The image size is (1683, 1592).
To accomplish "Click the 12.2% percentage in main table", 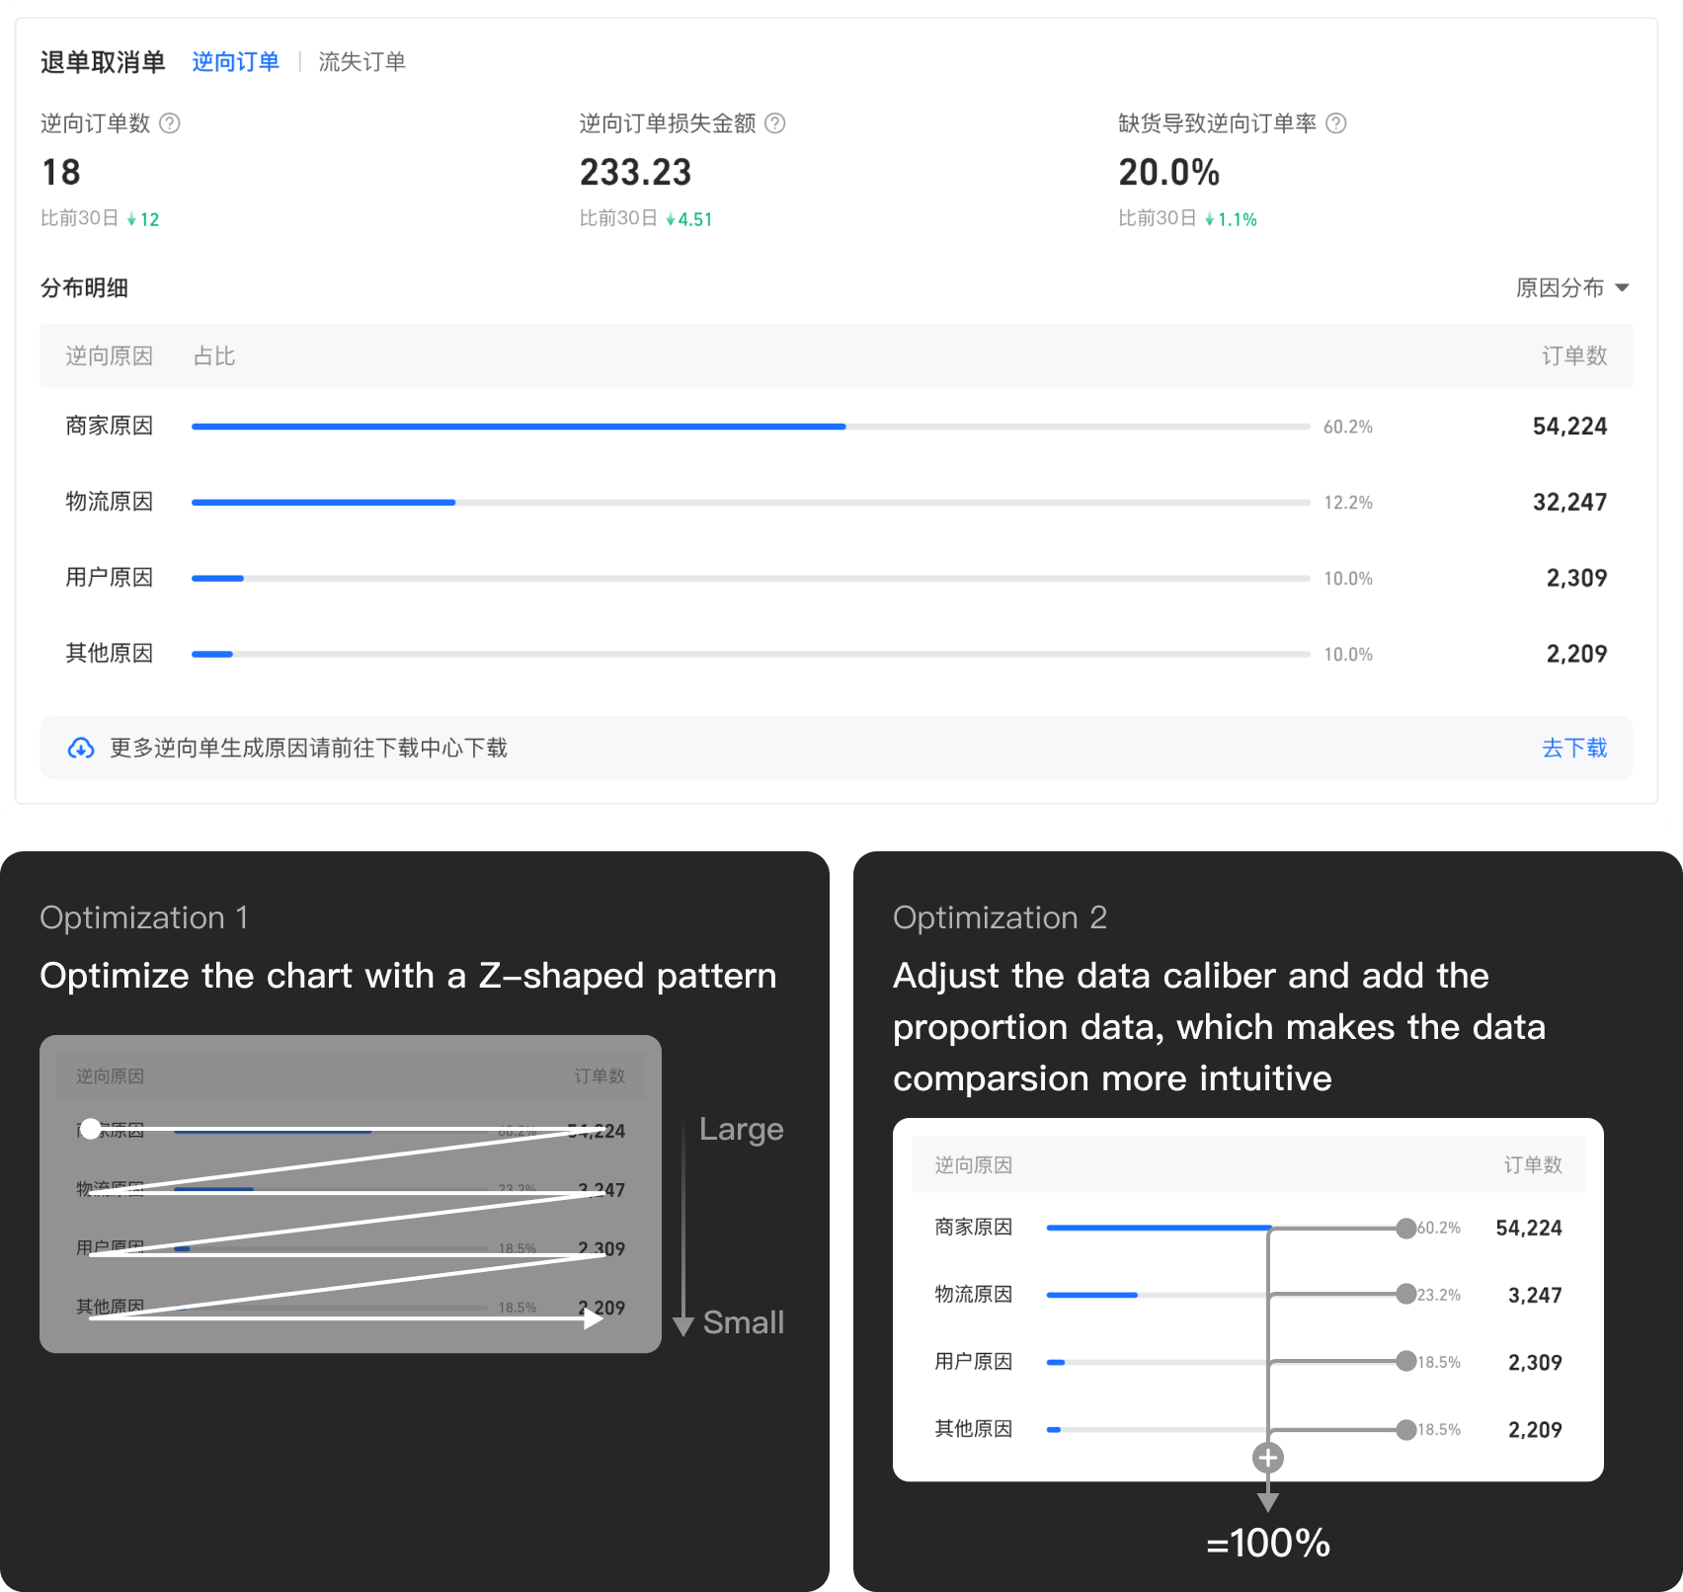I will (x=1348, y=503).
